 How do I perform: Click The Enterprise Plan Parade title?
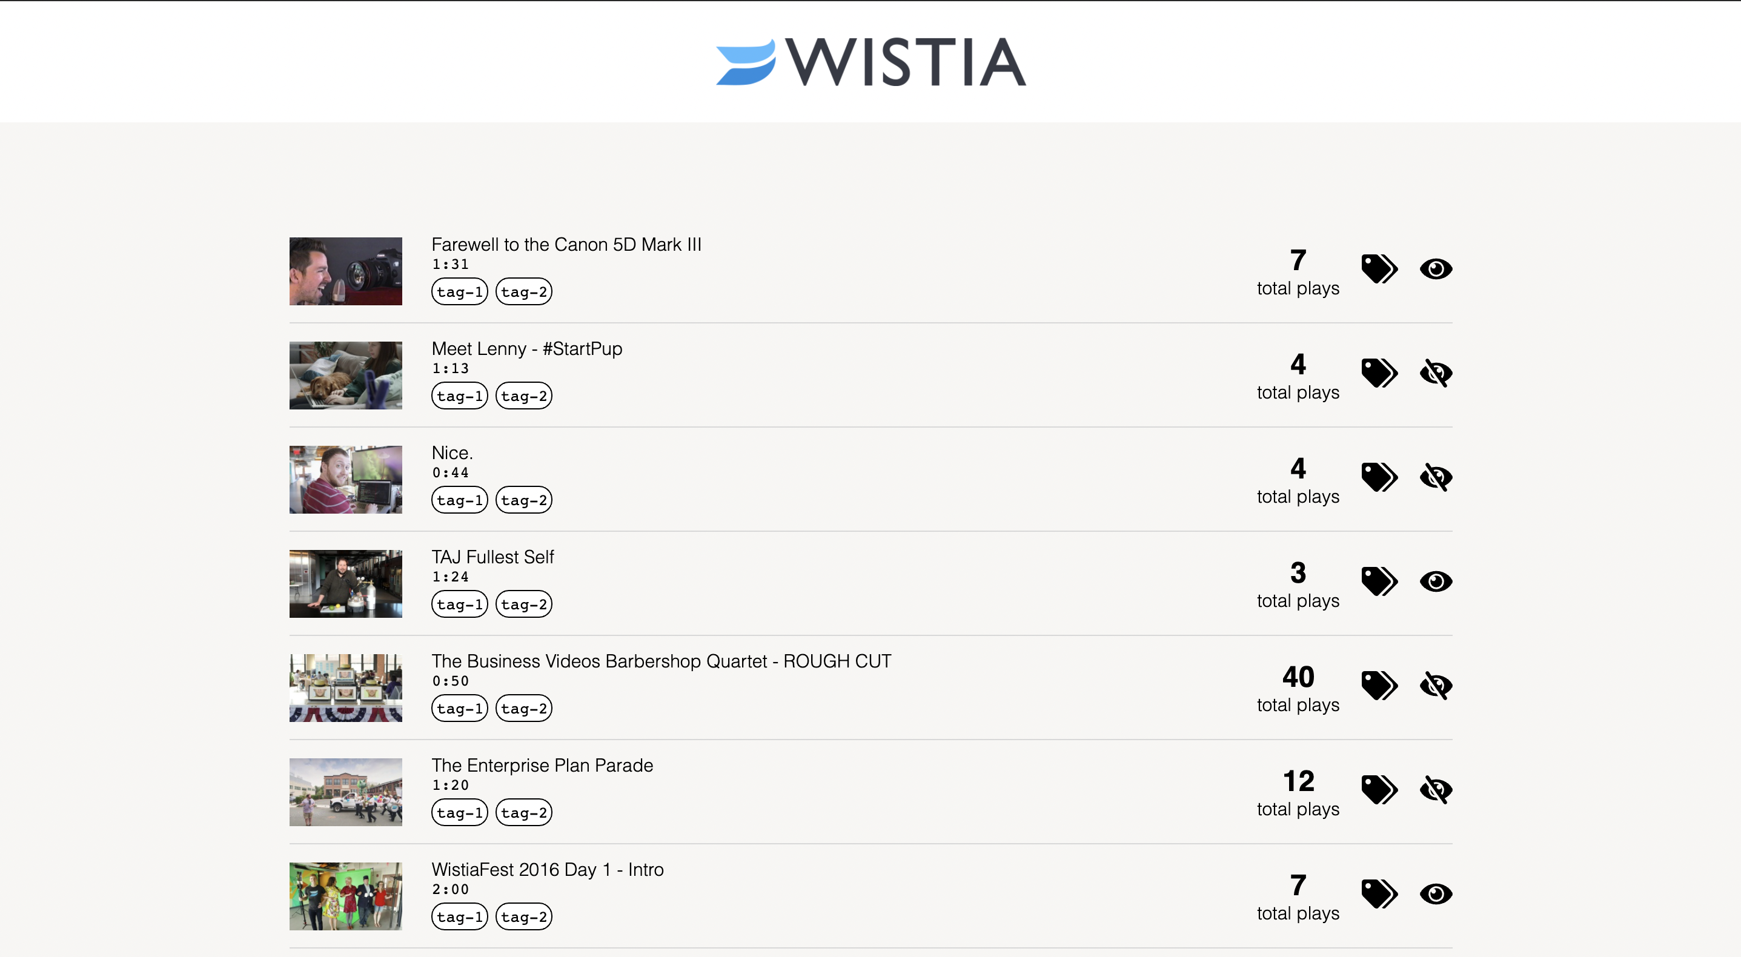tap(542, 765)
